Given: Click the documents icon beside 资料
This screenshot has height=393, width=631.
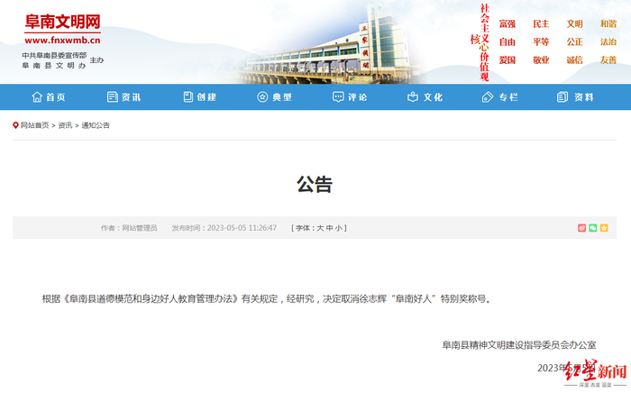Looking at the screenshot, I should 562,97.
